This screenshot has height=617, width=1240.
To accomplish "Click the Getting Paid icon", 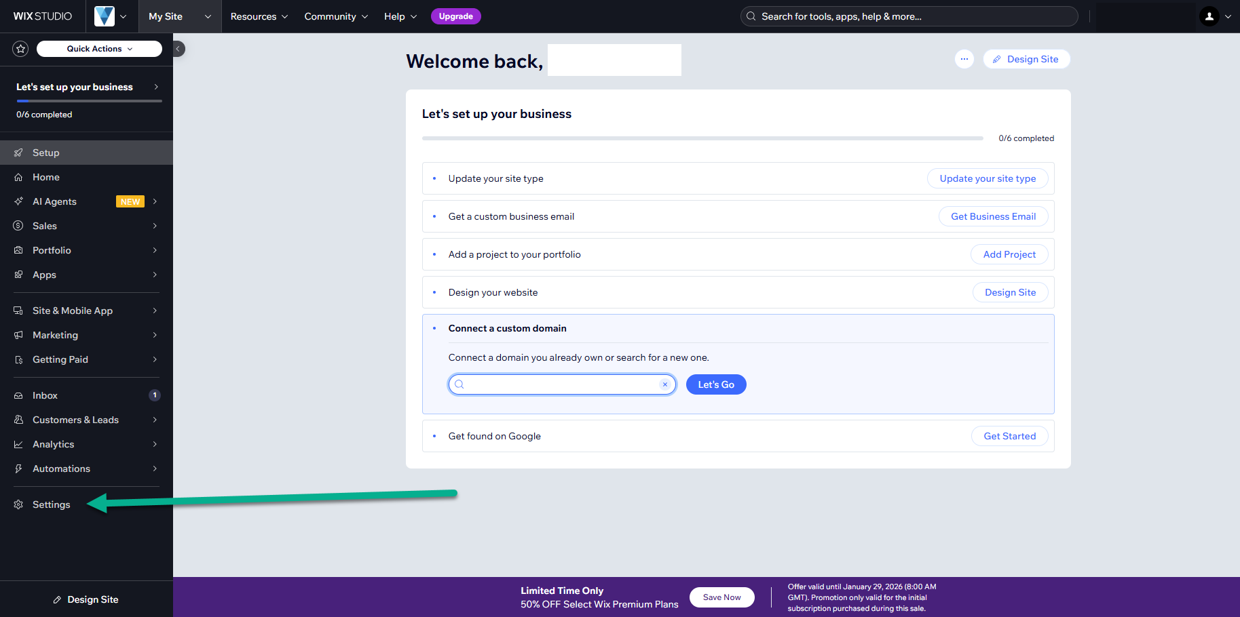I will click(18, 359).
